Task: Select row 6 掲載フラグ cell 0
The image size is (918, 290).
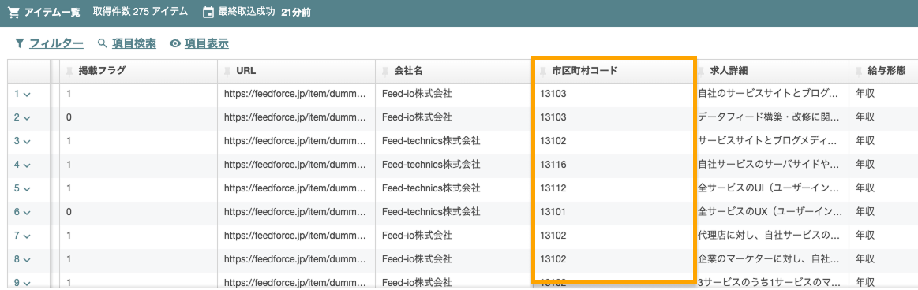Action: point(139,212)
